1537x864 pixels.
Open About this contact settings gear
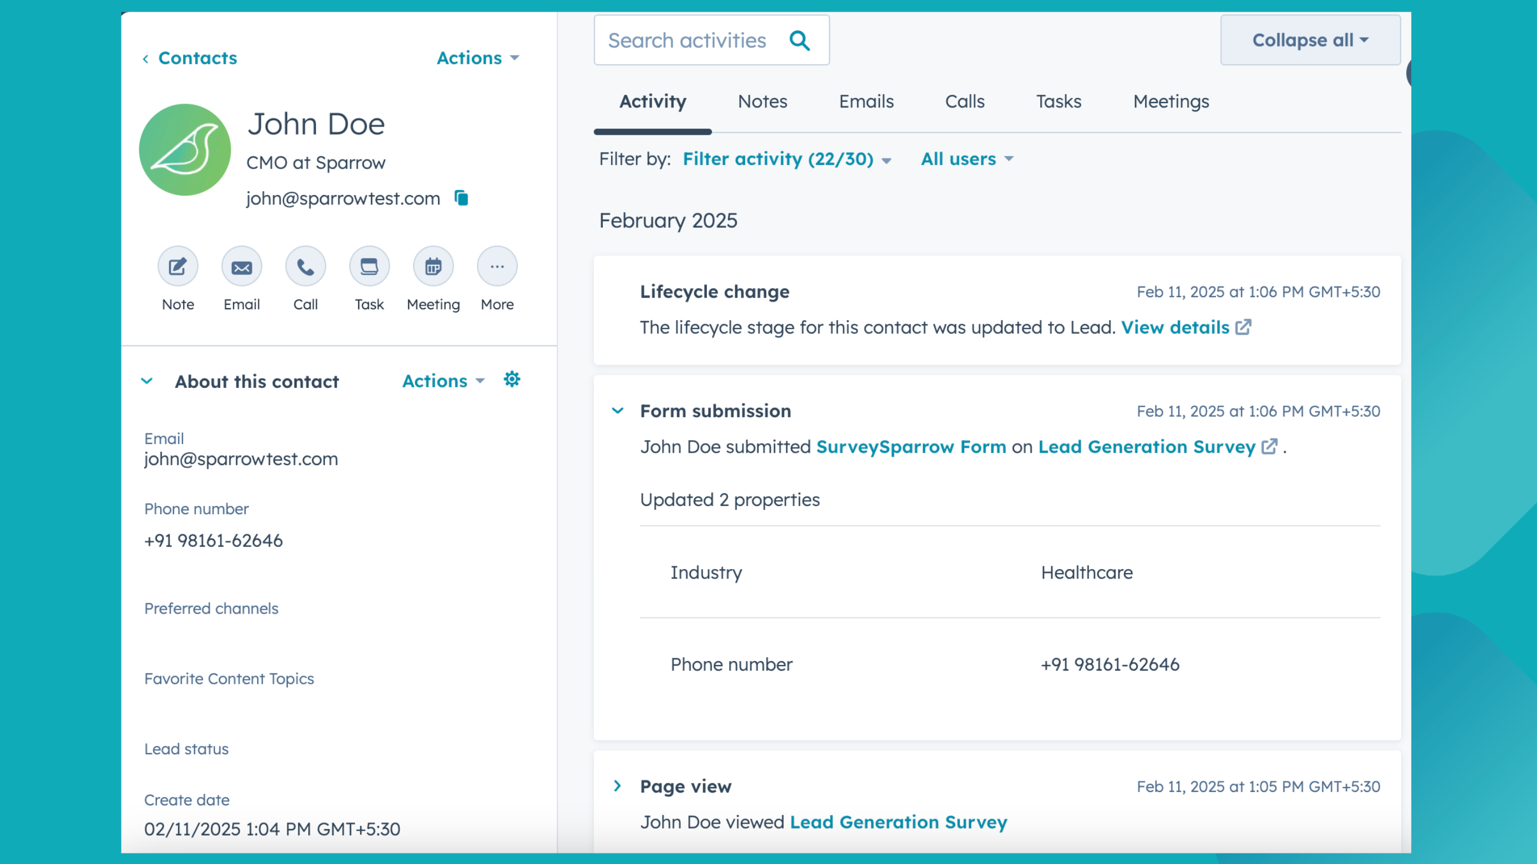(512, 379)
